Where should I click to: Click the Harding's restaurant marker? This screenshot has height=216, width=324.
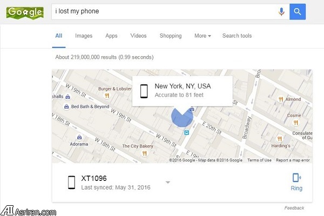pos(280,138)
